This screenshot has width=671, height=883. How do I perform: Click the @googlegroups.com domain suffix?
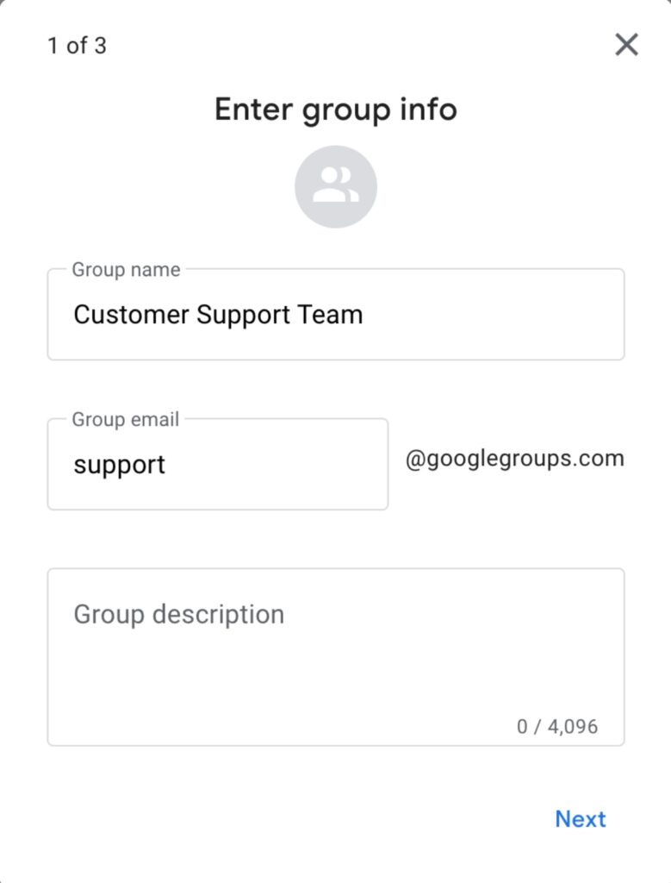514,459
